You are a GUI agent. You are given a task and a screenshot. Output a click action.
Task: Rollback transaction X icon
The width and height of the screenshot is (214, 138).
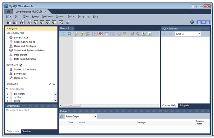(119, 34)
